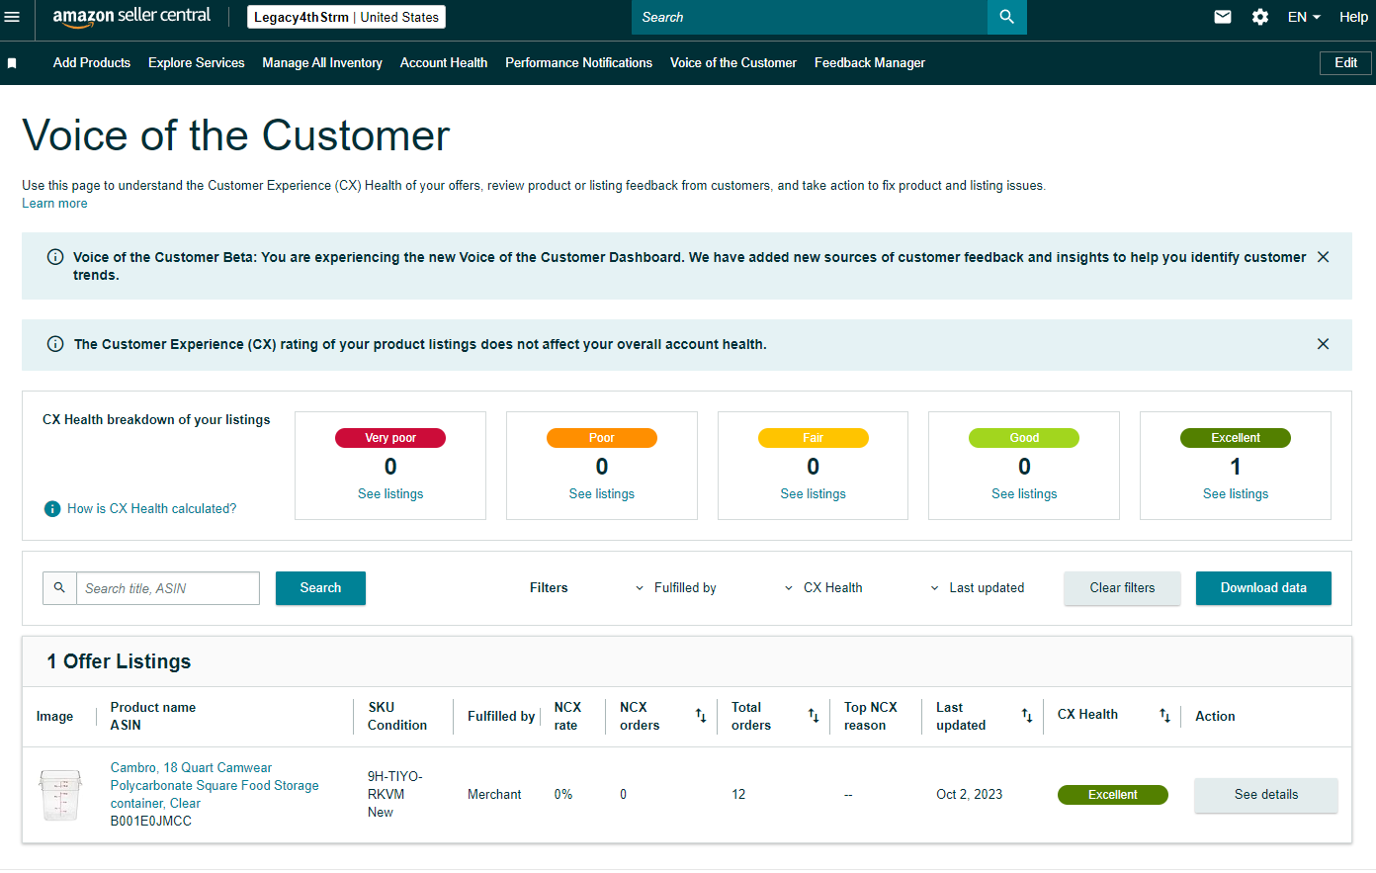Click the Learn more link
The height and width of the screenshot is (873, 1376).
pos(54,204)
